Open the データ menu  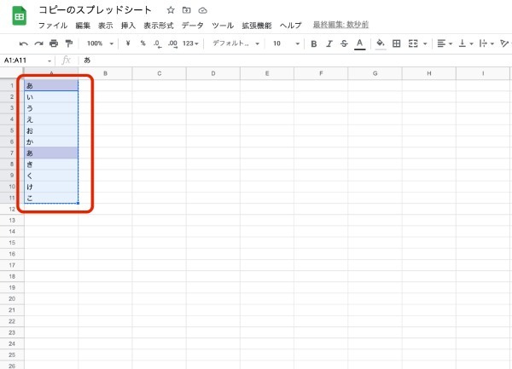coord(193,26)
